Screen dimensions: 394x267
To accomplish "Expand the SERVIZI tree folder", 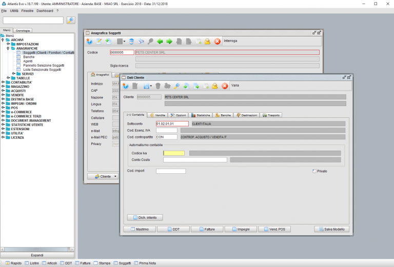I will click(14, 73).
